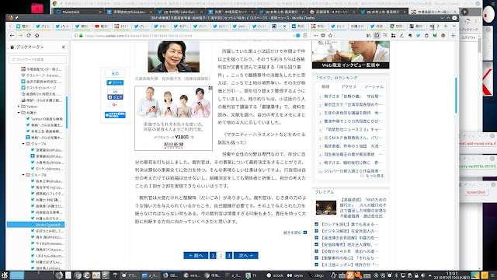Go to article page 3

pyautogui.click(x=228, y=255)
